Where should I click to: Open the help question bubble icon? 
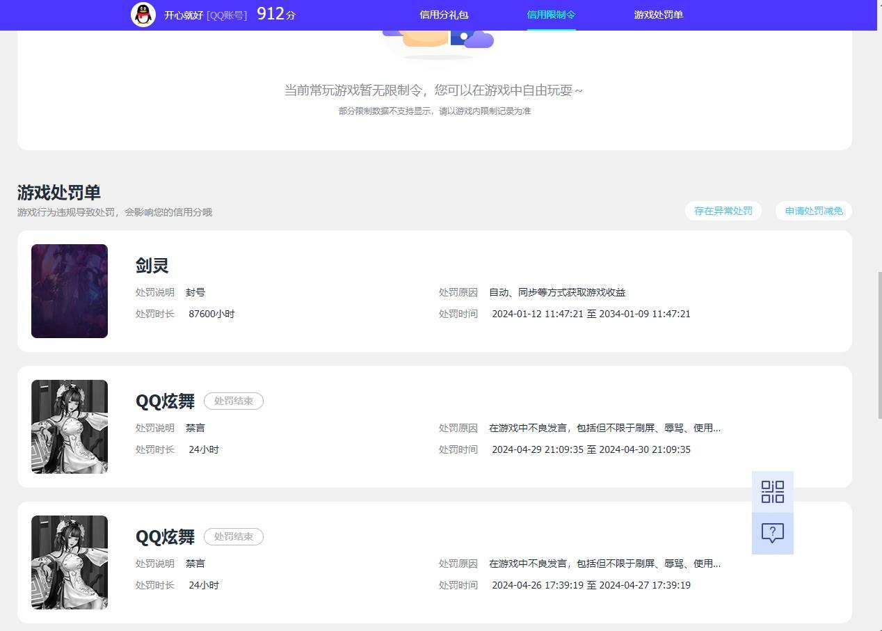pyautogui.click(x=773, y=534)
